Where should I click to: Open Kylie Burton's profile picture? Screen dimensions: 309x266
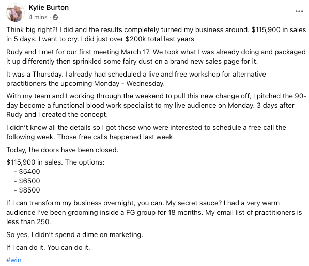[16, 12]
